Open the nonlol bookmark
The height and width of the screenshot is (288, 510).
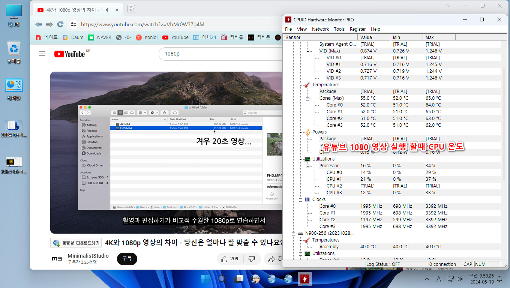[147, 37]
